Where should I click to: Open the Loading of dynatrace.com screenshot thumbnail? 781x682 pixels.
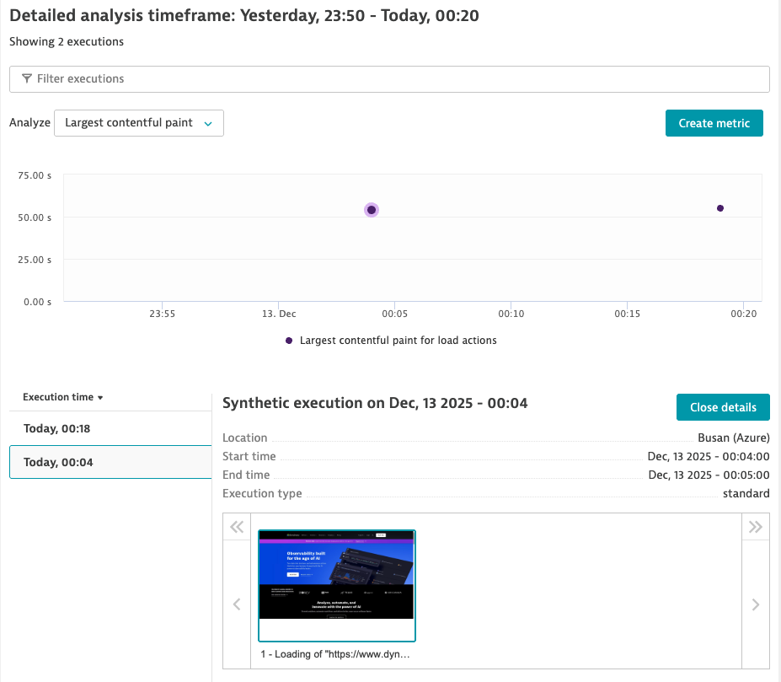point(336,583)
